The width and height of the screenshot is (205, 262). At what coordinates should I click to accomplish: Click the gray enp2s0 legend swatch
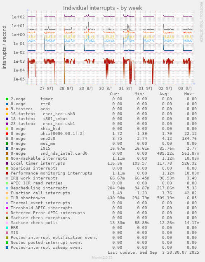[7, 139]
